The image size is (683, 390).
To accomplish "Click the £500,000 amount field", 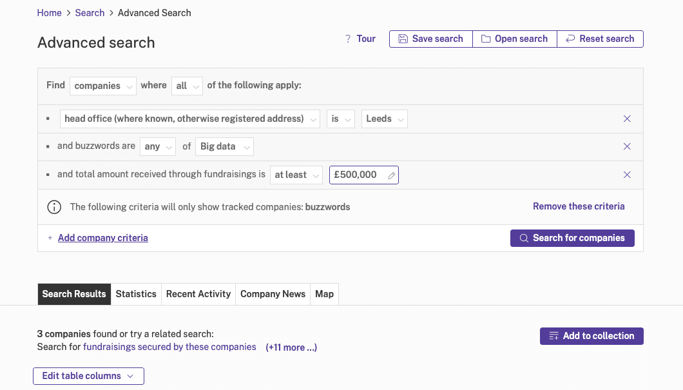I will [x=363, y=175].
